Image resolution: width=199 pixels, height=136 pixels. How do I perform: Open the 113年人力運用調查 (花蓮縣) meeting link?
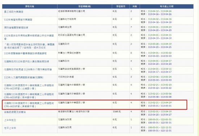pos(24,77)
